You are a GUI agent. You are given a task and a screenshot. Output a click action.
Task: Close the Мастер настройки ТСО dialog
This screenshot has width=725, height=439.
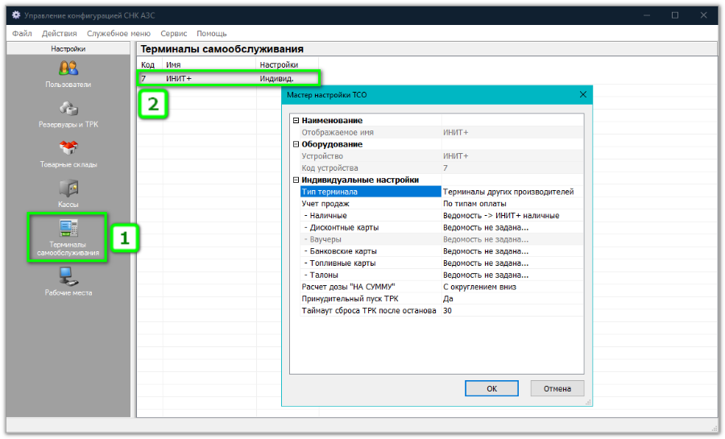point(582,95)
